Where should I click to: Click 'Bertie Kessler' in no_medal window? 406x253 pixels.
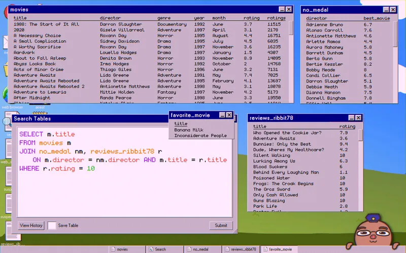(324, 64)
